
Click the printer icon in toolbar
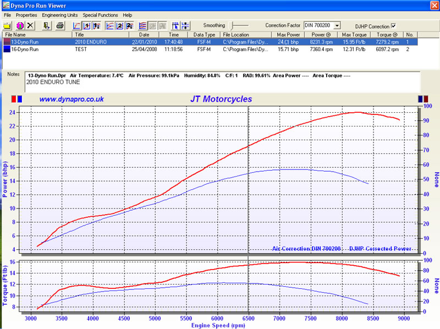60,26
